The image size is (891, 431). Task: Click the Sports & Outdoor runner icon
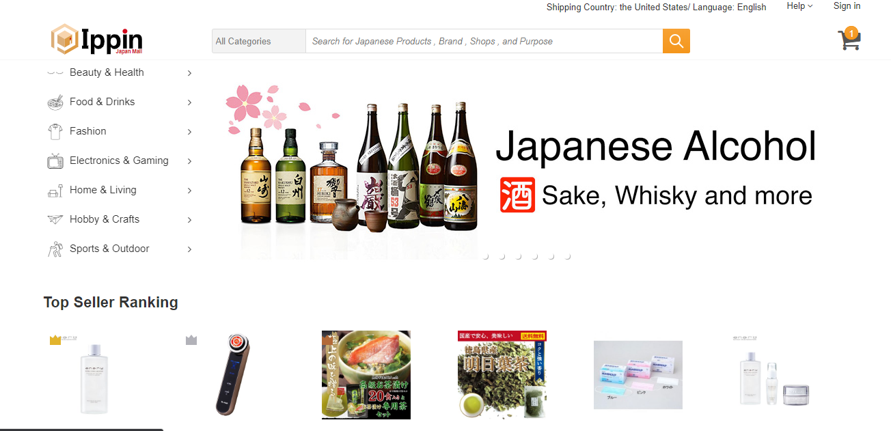[x=55, y=249]
